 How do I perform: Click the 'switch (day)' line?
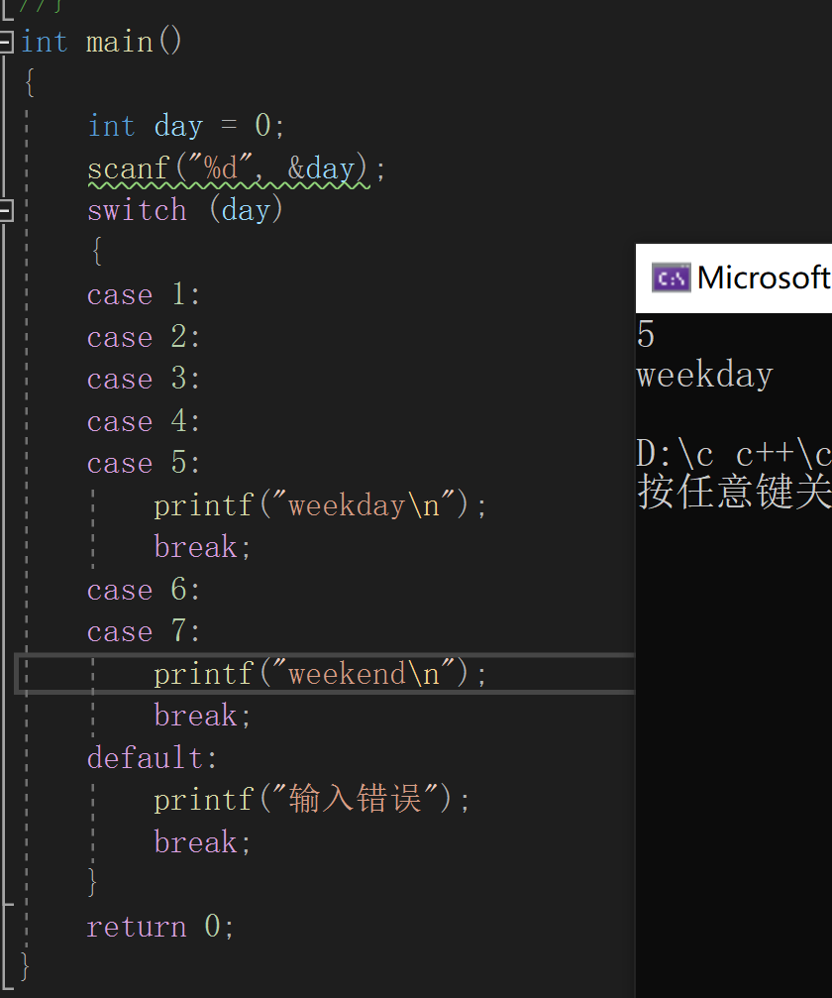[184, 210]
